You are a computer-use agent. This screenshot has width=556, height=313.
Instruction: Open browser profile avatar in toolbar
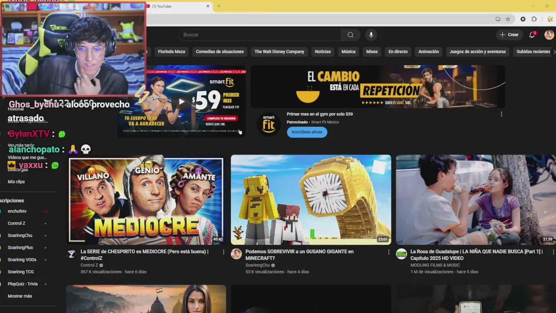tap(549, 19)
